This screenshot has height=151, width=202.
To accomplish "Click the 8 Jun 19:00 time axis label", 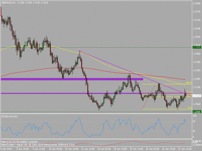I will (x=23, y=149).
